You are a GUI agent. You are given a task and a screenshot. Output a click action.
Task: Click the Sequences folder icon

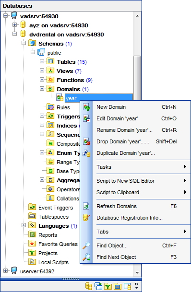(50, 134)
